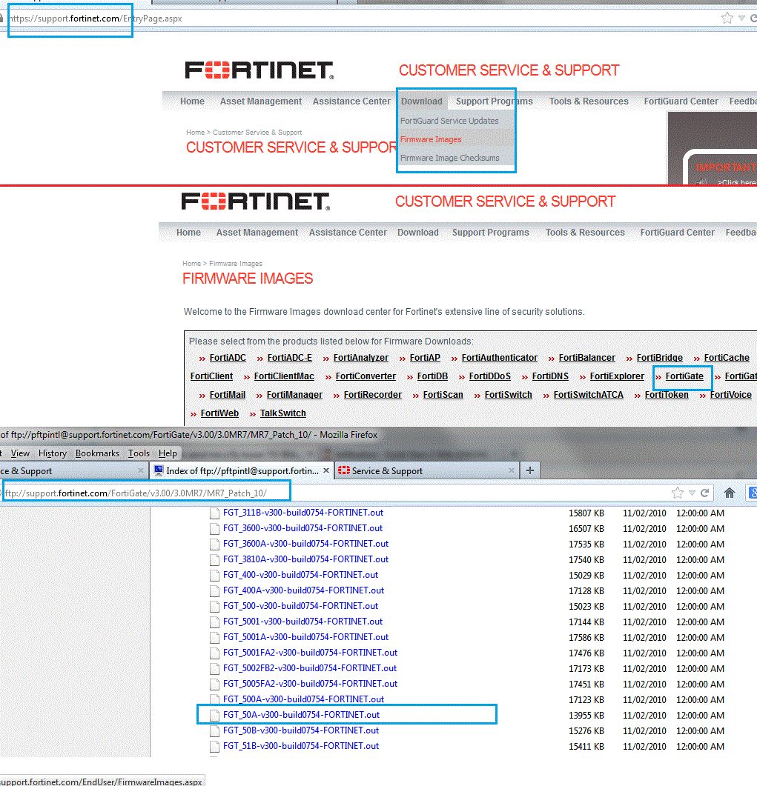Click the bookmark star in FTP address bar
757x786 pixels.
677,493
